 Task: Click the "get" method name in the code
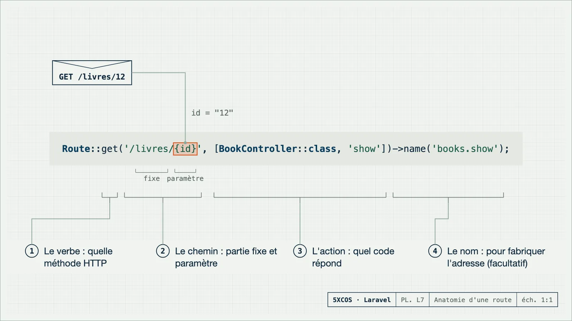point(110,149)
